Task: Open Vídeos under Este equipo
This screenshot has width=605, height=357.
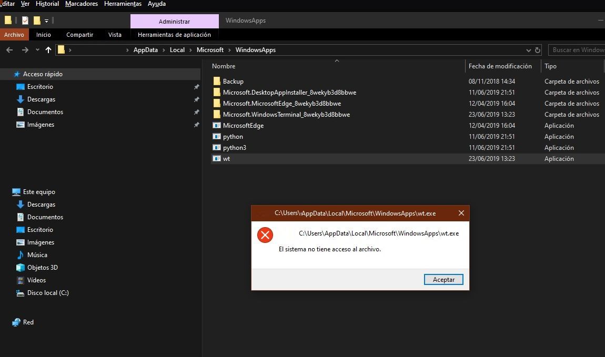Action: pyautogui.click(x=36, y=280)
